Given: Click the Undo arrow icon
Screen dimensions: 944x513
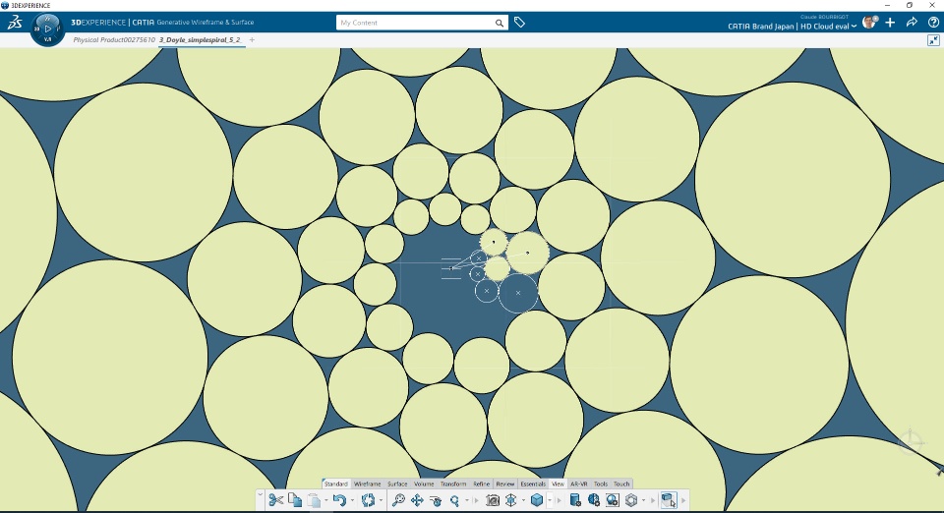Looking at the screenshot, I should click(x=339, y=500).
